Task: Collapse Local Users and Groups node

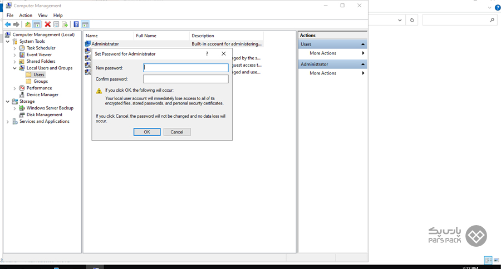Action: [14, 68]
